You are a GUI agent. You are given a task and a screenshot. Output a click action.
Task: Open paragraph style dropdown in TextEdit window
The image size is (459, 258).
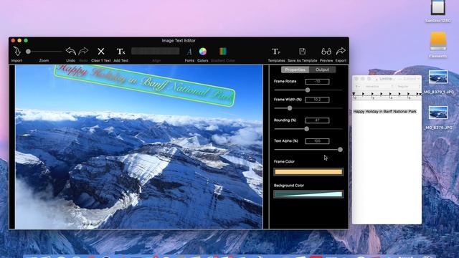[x=357, y=87]
